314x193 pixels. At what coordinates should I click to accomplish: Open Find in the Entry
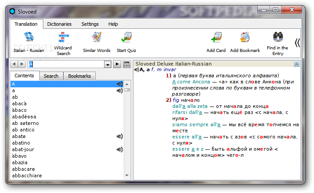pyautogui.click(x=277, y=43)
